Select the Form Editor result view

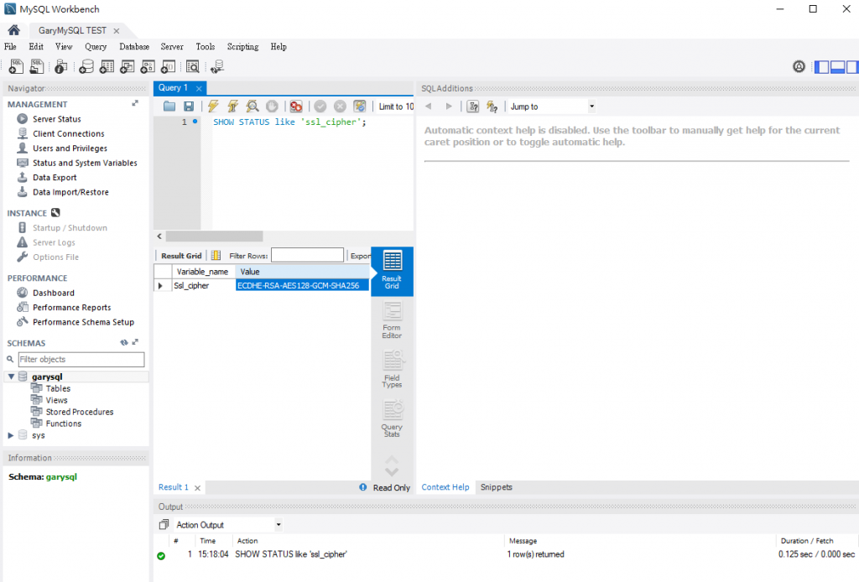392,321
